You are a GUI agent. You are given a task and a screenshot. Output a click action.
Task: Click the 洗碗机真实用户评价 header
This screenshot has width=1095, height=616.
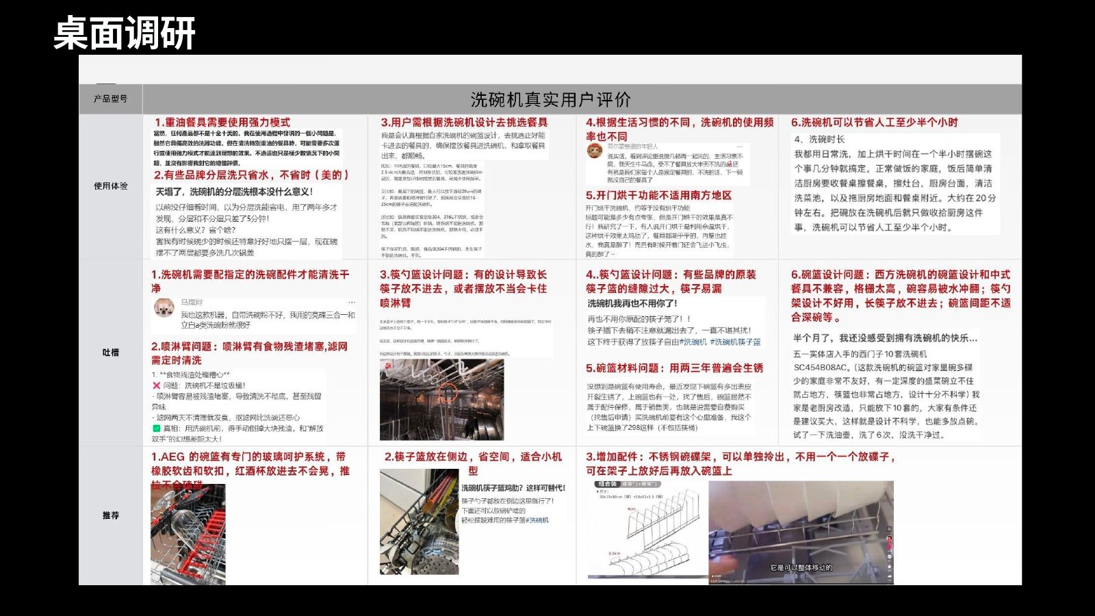tap(550, 99)
